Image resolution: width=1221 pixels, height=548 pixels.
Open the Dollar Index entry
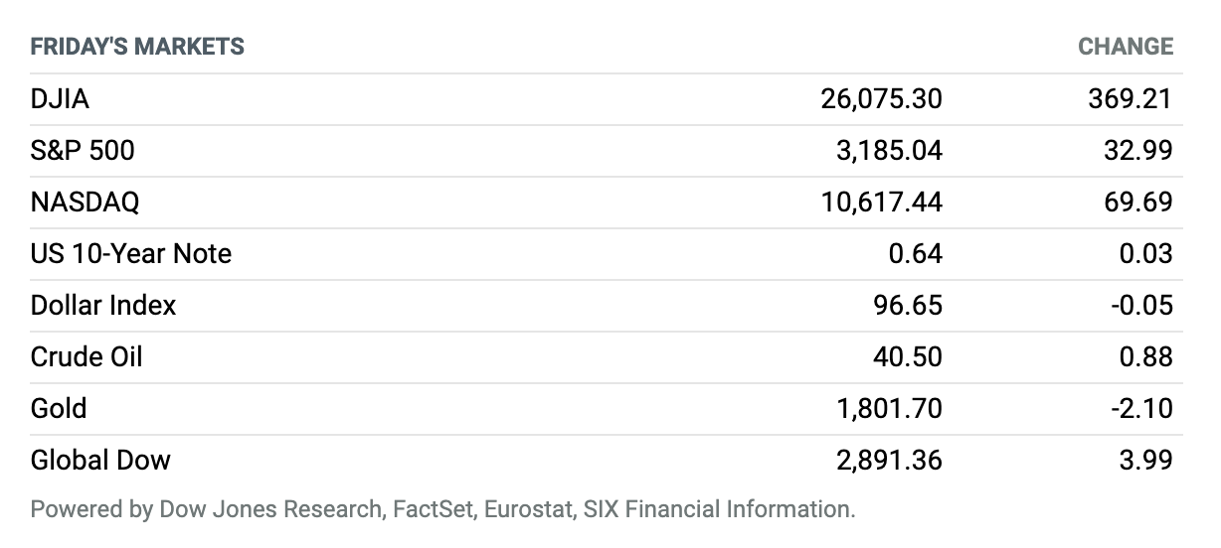coord(103,305)
